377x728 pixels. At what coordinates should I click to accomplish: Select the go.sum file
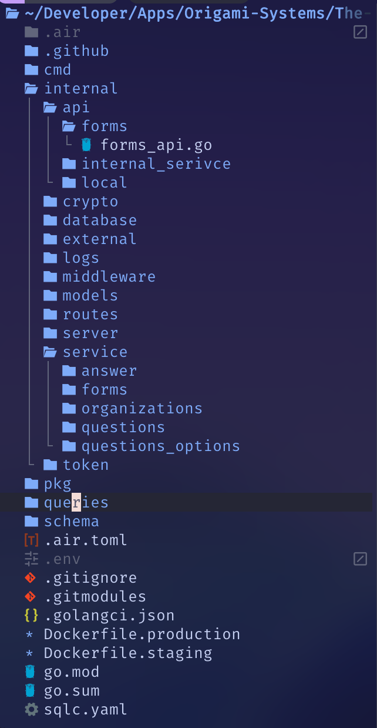pos(72,690)
